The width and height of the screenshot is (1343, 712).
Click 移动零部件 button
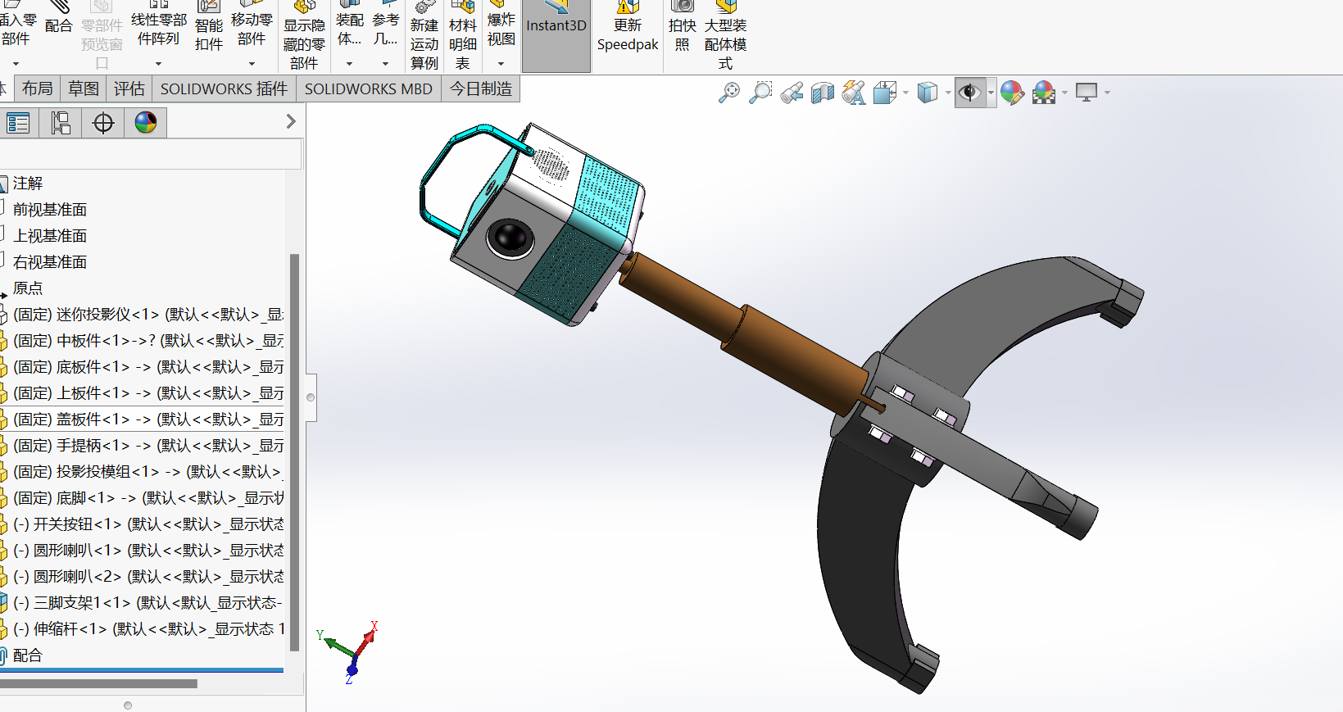tap(252, 25)
